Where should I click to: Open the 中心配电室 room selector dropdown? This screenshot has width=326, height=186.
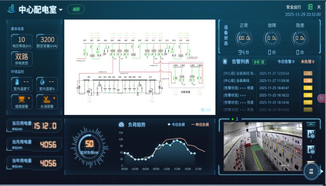61,10
